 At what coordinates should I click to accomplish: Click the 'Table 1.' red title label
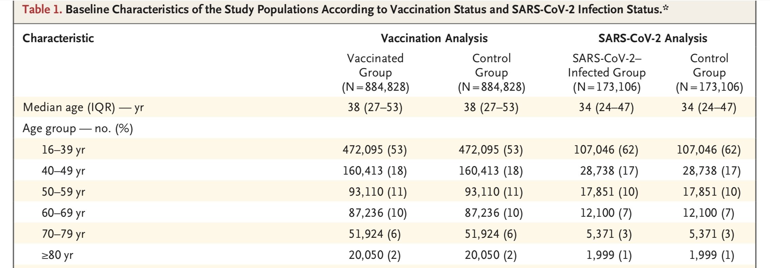[x=42, y=10]
